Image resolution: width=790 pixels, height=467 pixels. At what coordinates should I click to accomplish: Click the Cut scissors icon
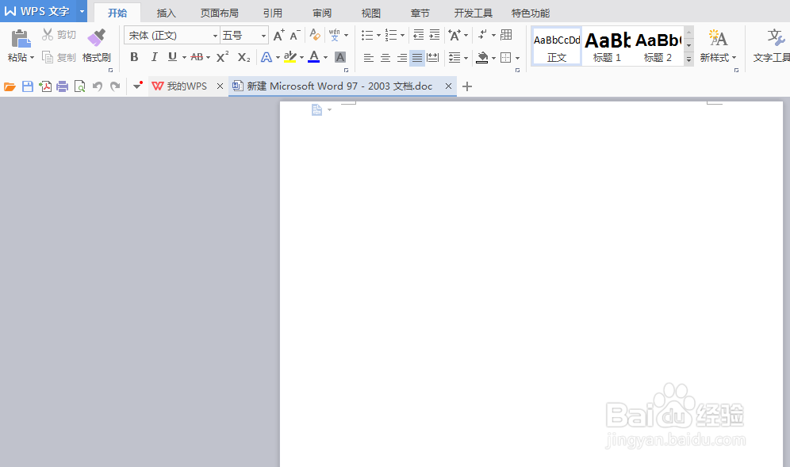point(48,34)
